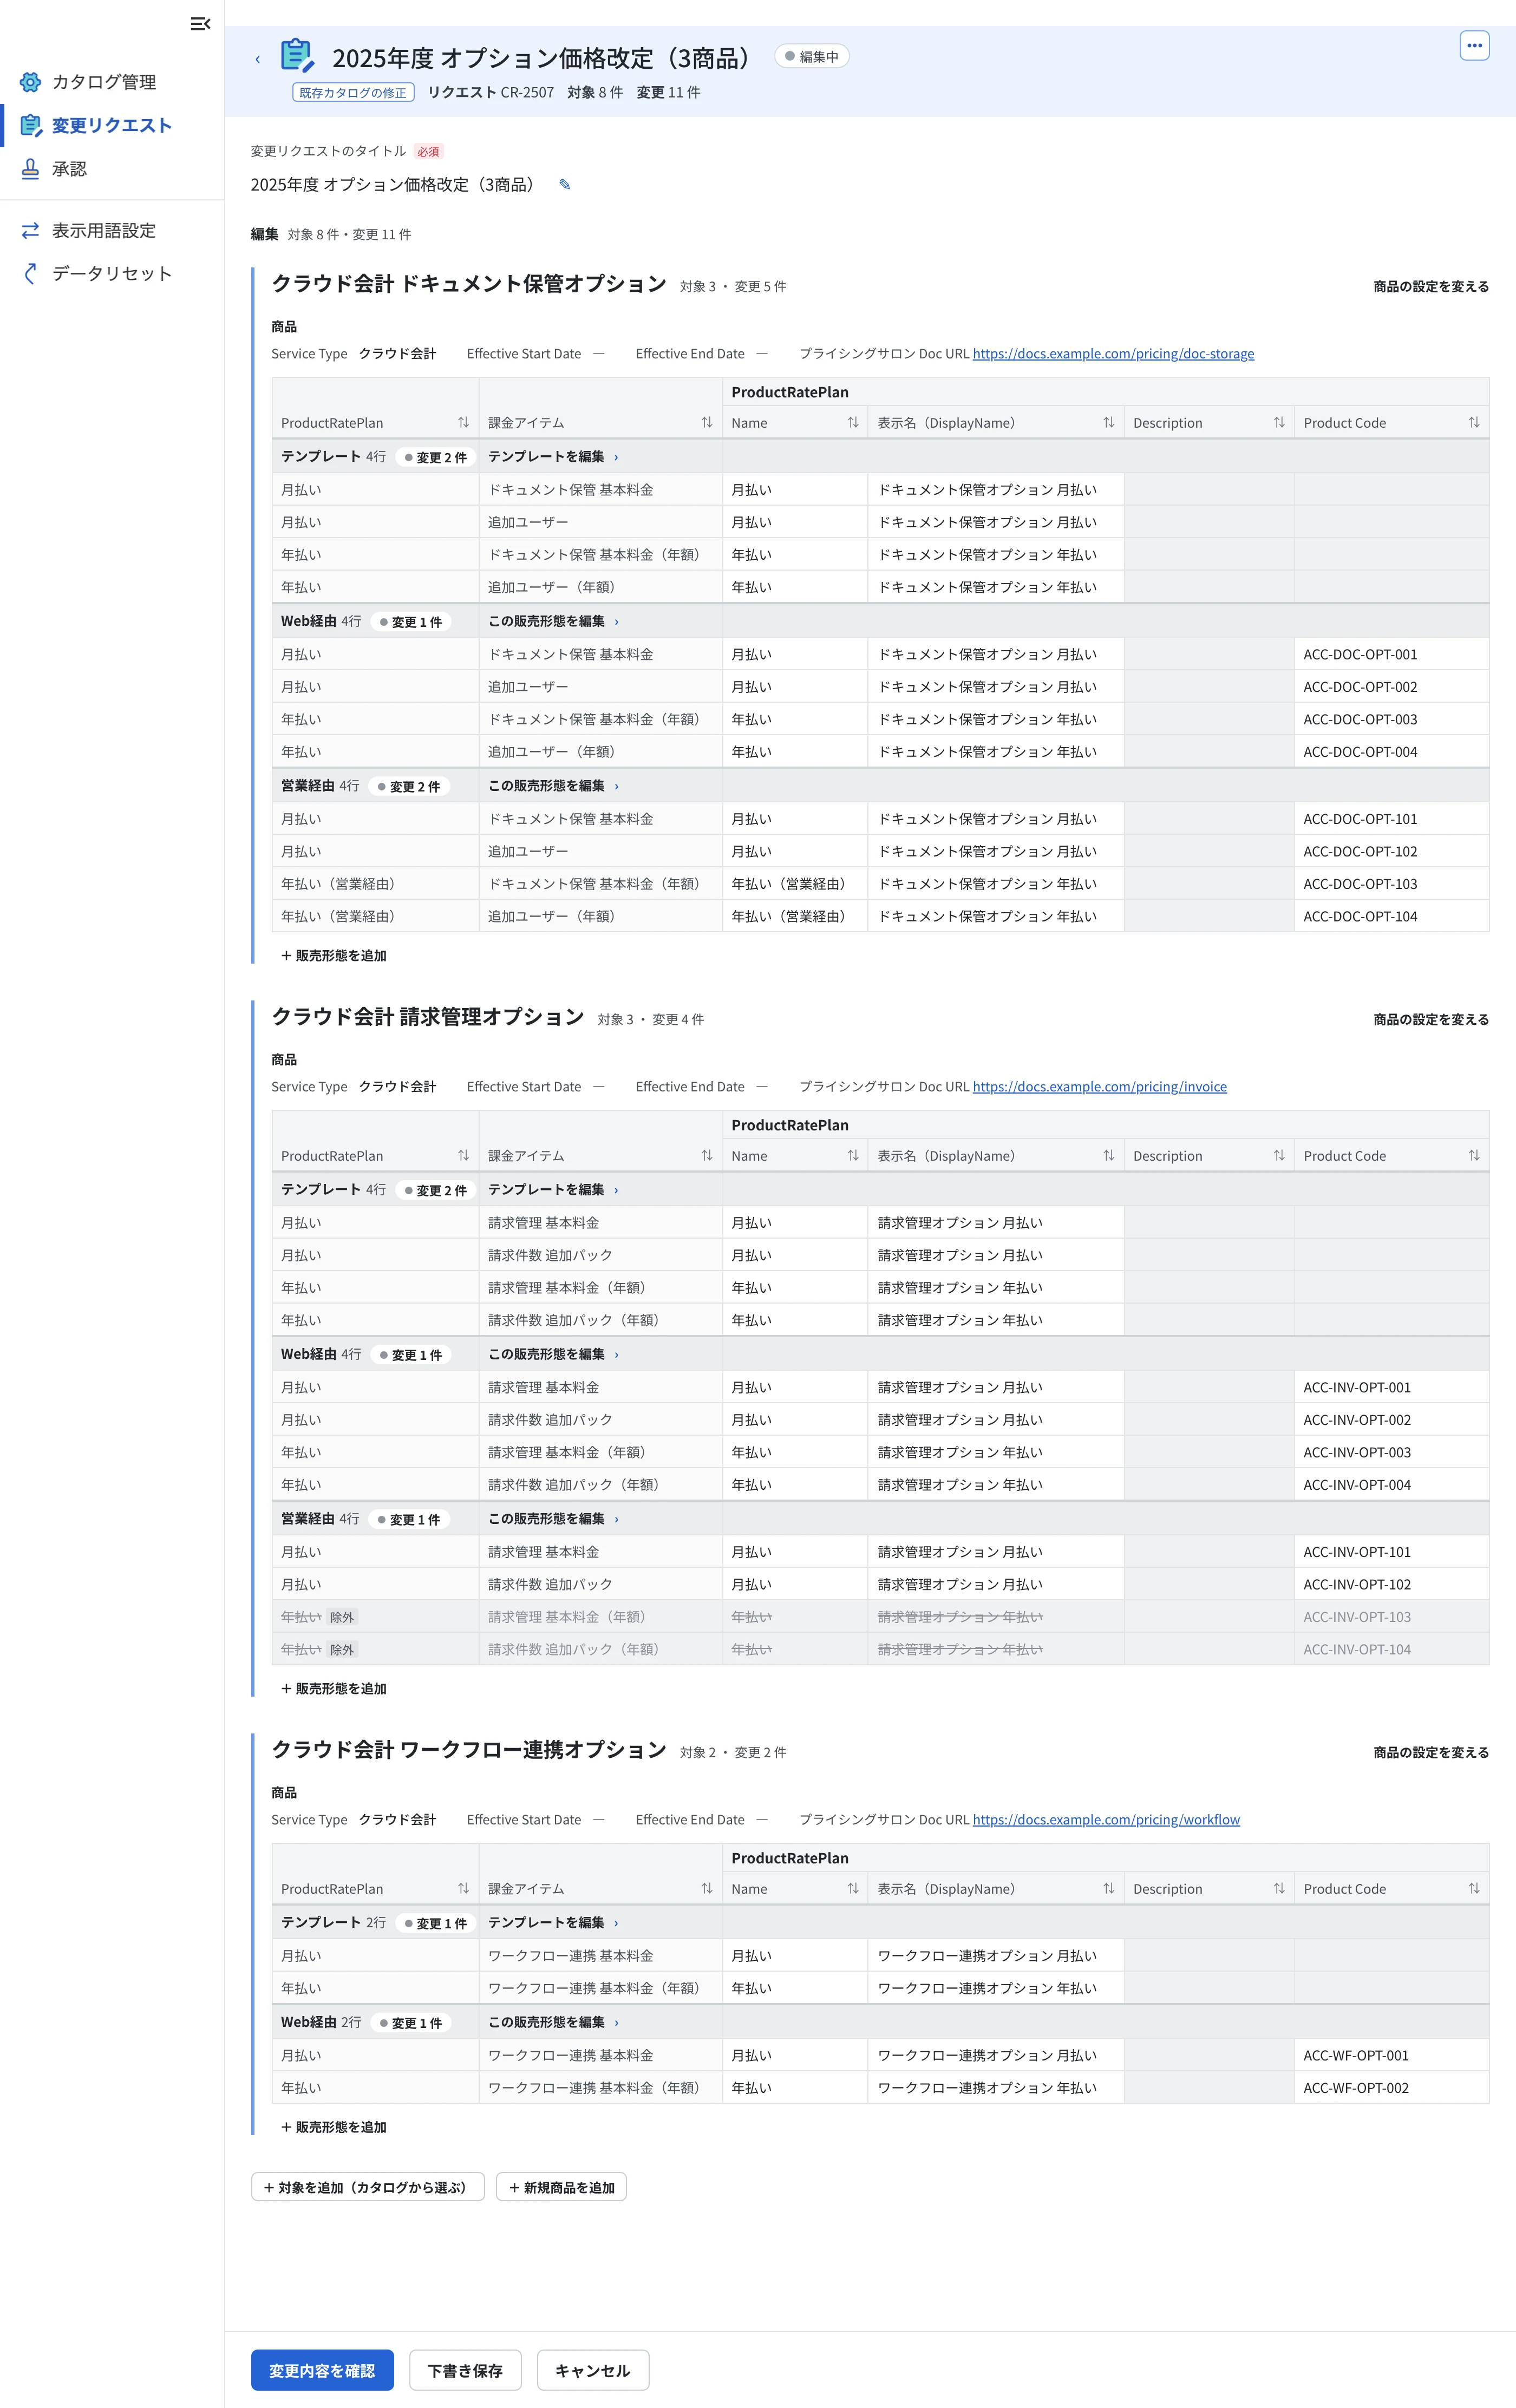This screenshot has height=2408, width=1516.
Task: Open the three-dot more options menu
Action: pyautogui.click(x=1474, y=45)
